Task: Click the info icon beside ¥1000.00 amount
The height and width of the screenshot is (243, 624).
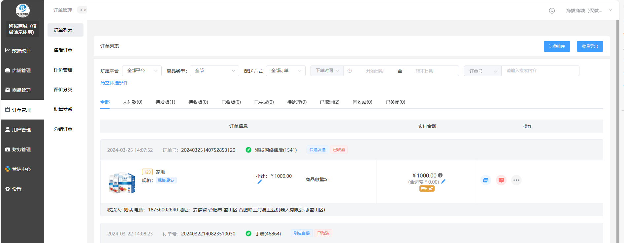Action: pos(440,175)
